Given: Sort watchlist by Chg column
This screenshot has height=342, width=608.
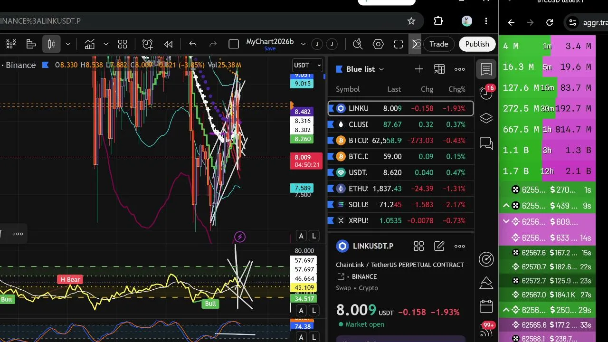Looking at the screenshot, I should [427, 89].
